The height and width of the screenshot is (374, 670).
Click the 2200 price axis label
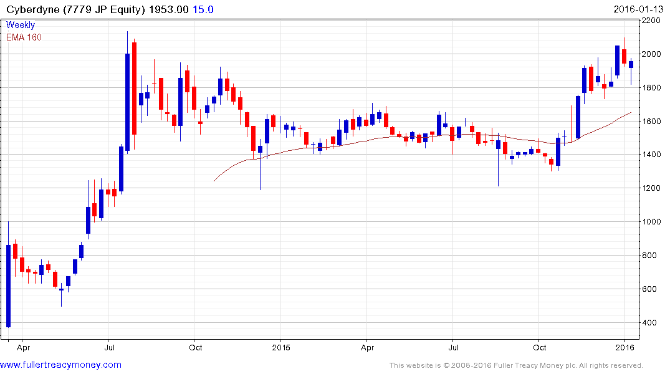tap(651, 21)
